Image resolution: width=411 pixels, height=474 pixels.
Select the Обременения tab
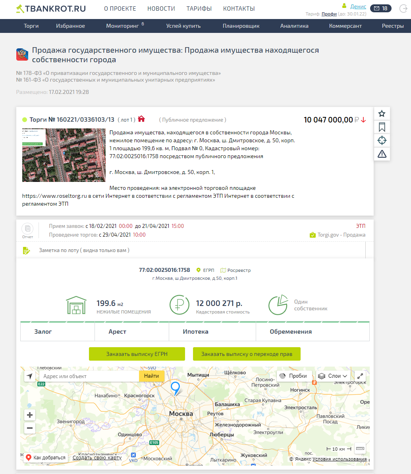click(313, 332)
